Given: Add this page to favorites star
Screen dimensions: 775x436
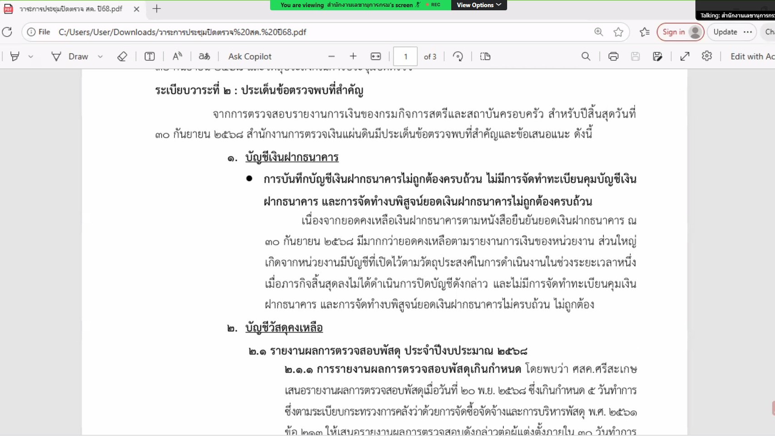Looking at the screenshot, I should (618, 32).
